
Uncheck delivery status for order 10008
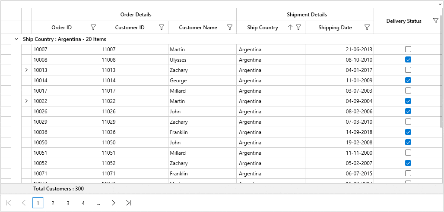coord(408,59)
